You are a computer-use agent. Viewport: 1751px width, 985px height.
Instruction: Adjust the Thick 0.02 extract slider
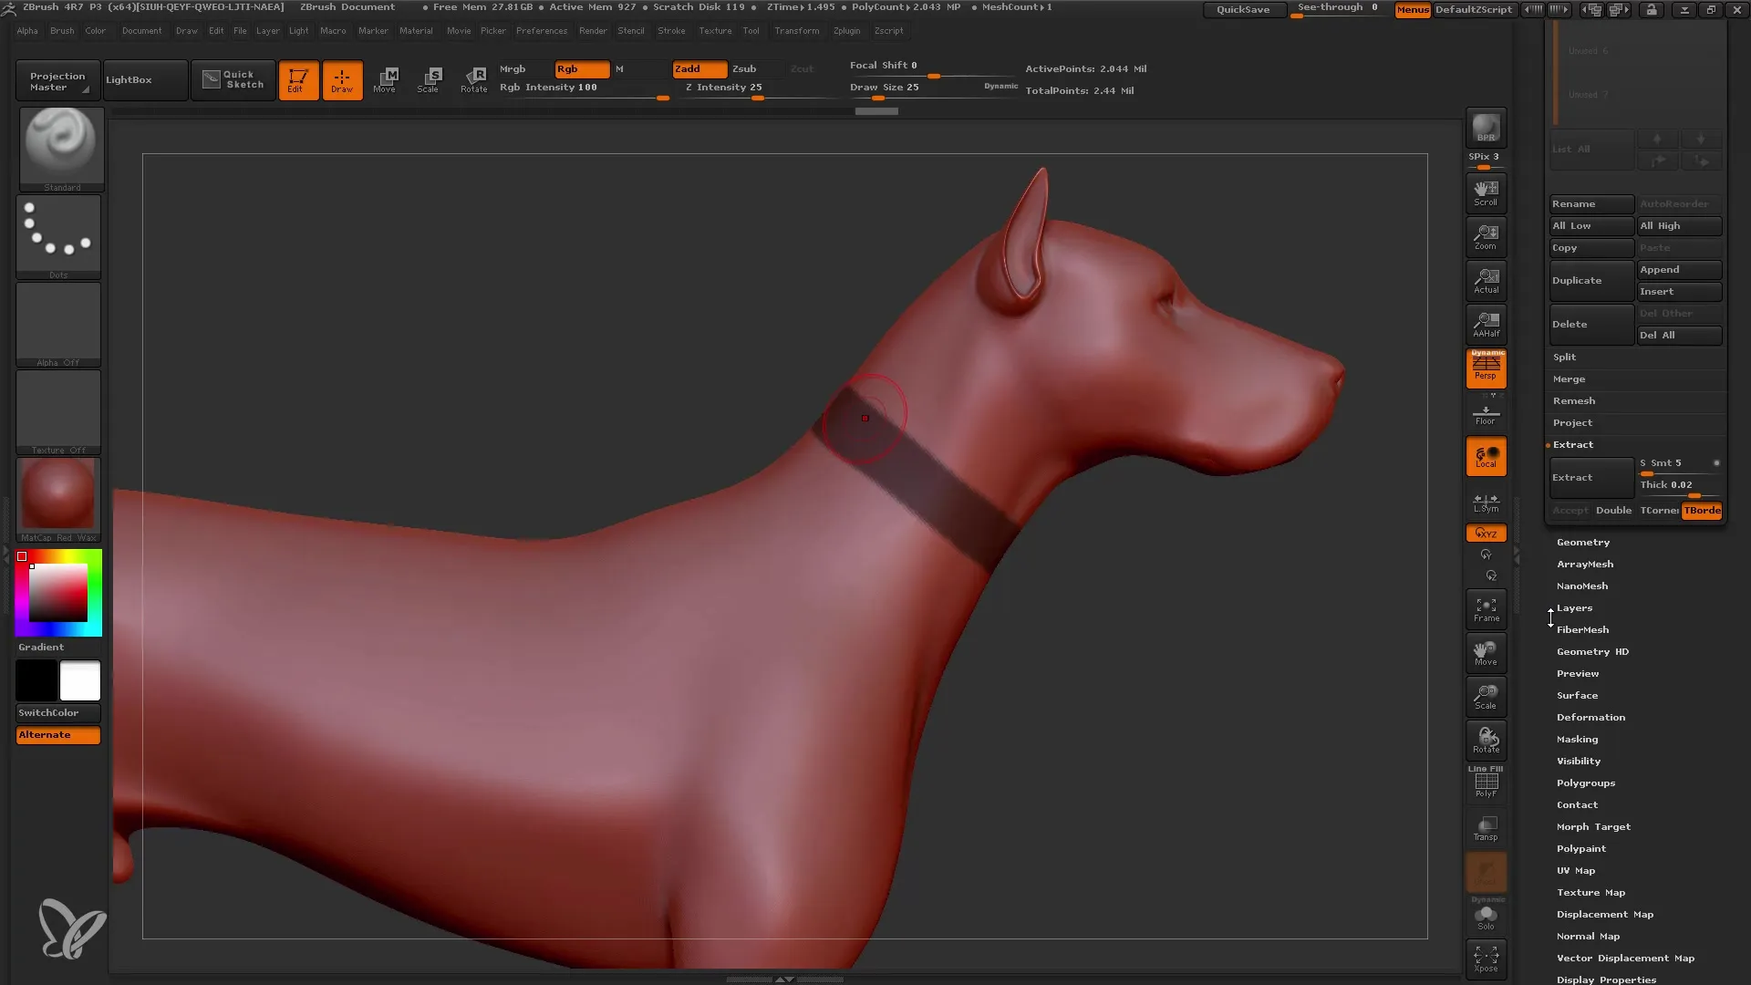pos(1679,486)
